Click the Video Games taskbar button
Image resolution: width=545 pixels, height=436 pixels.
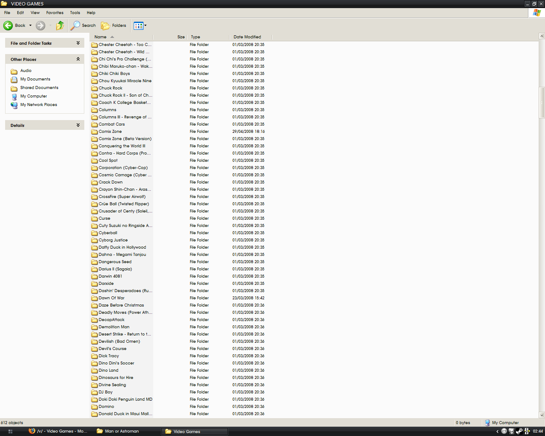pos(195,431)
